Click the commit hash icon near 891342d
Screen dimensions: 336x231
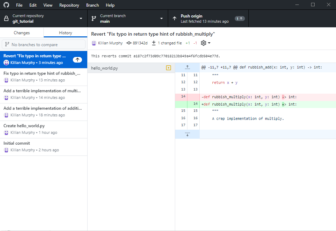point(129,43)
